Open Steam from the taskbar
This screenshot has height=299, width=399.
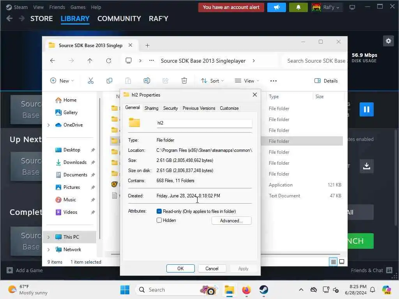[264, 290]
